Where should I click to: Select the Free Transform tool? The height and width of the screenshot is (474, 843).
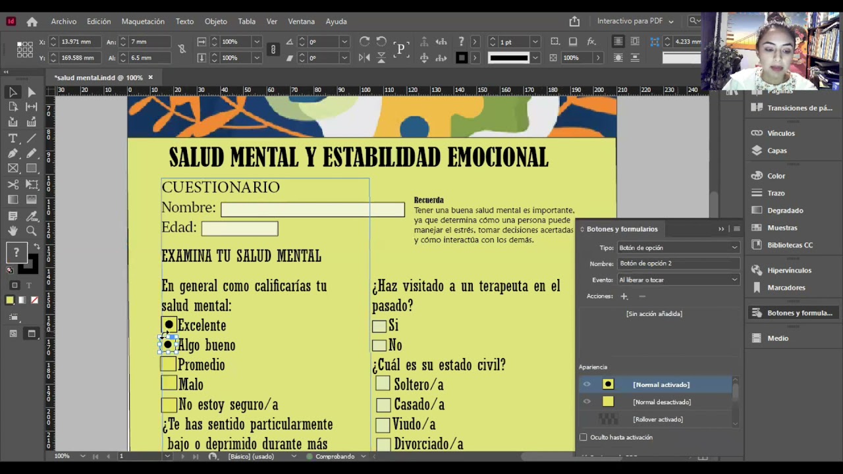click(x=31, y=184)
